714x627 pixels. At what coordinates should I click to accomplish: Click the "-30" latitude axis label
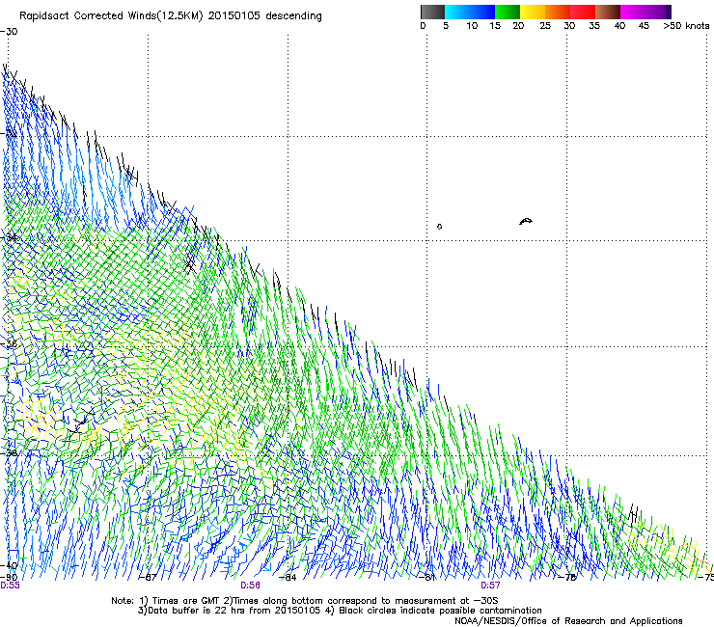tap(9, 32)
